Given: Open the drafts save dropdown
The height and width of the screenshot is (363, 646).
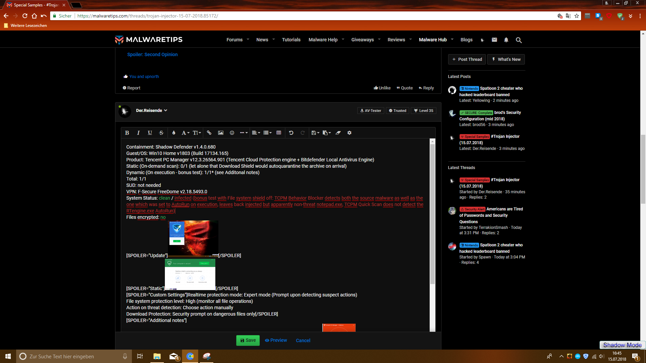Looking at the screenshot, I should [315, 133].
